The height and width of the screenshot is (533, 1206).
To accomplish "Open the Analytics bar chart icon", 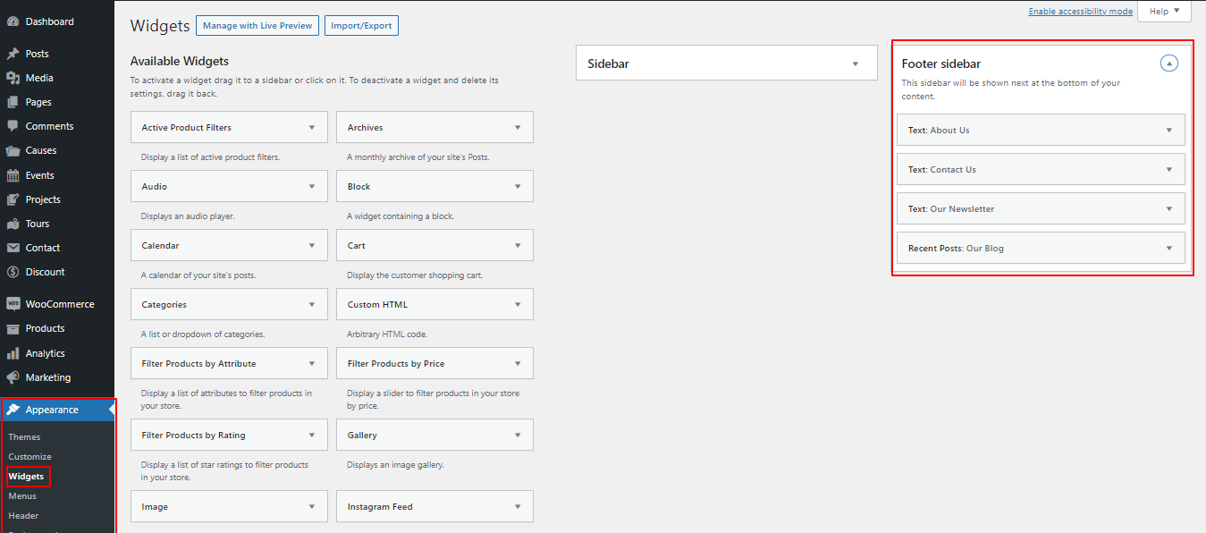I will (x=13, y=353).
